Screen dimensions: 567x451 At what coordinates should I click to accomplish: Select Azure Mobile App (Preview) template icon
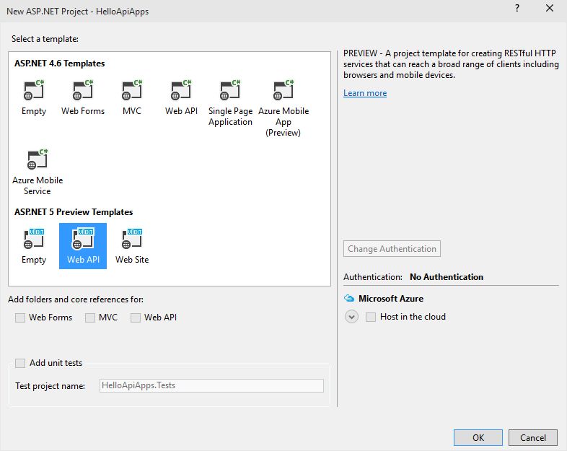[x=283, y=90]
